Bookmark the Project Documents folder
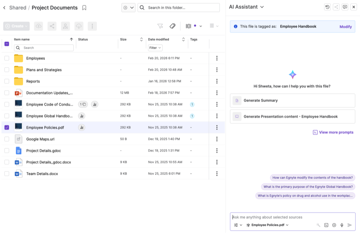360x233 pixels. (x=84, y=8)
